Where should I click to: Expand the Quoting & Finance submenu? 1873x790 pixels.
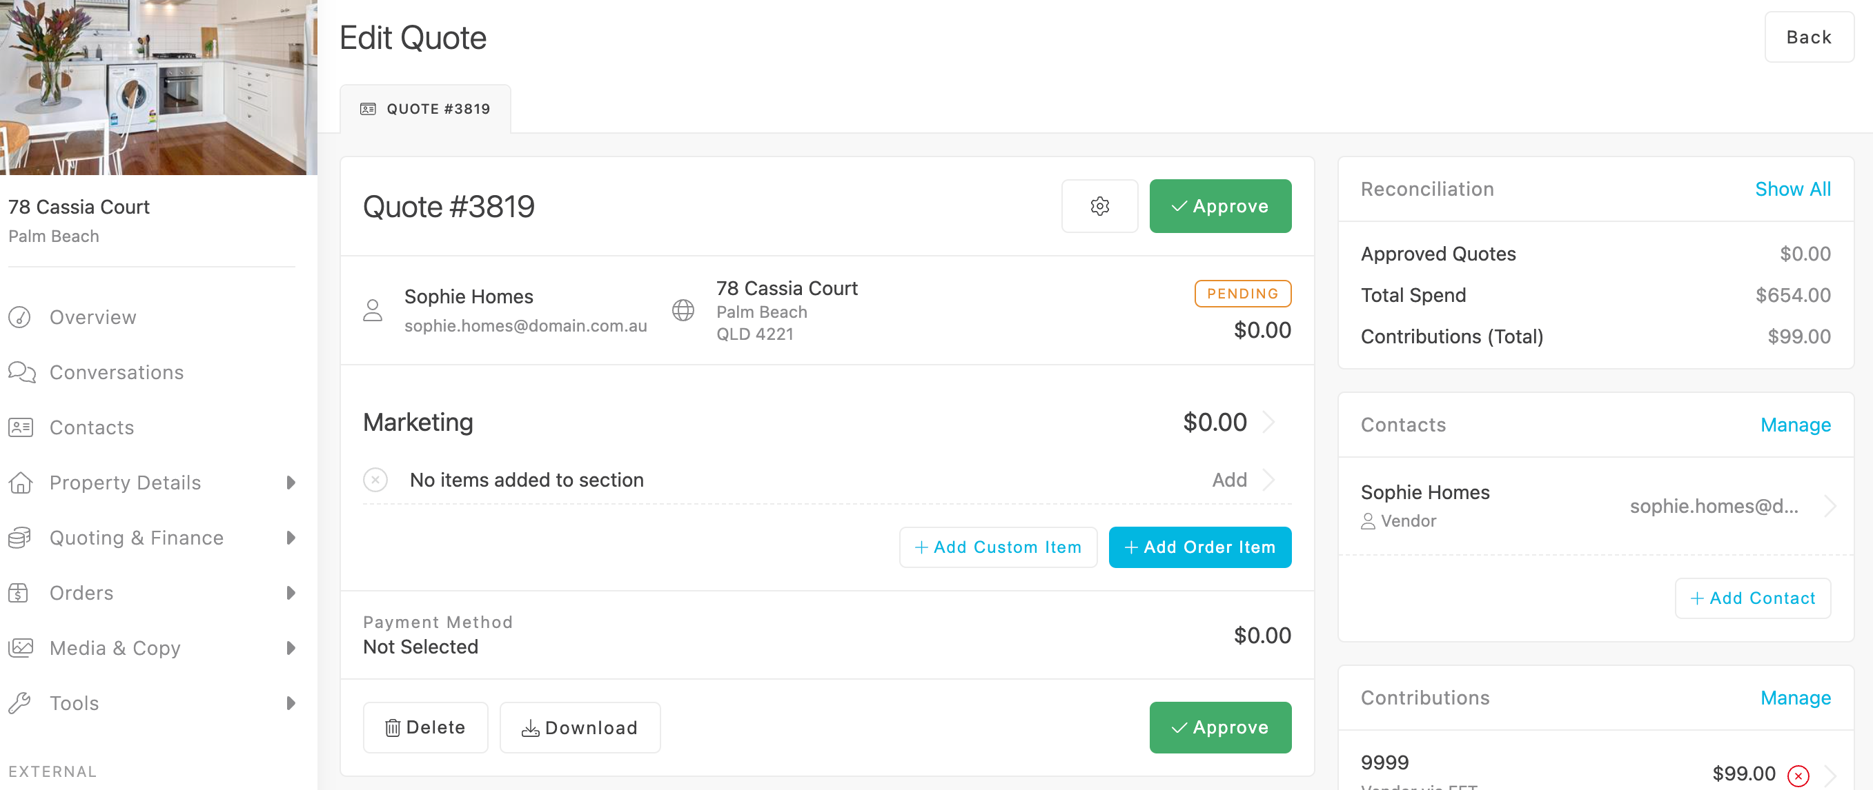click(291, 538)
